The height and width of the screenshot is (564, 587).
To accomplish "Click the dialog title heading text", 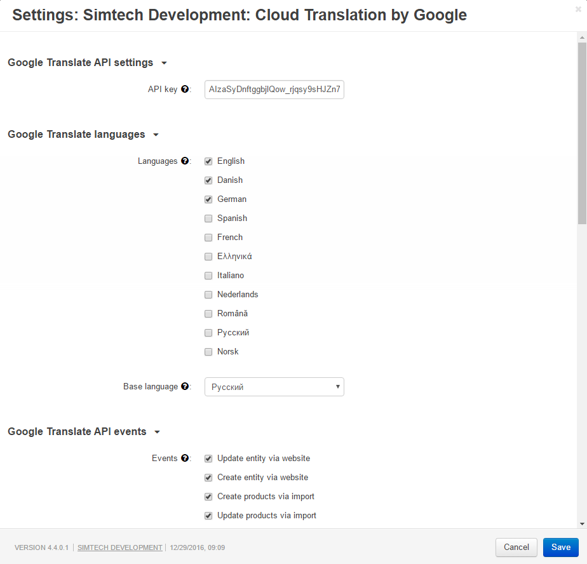I will click(x=240, y=15).
